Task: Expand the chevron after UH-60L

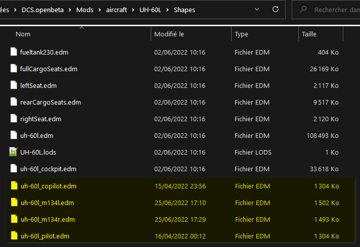Action: pos(167,10)
